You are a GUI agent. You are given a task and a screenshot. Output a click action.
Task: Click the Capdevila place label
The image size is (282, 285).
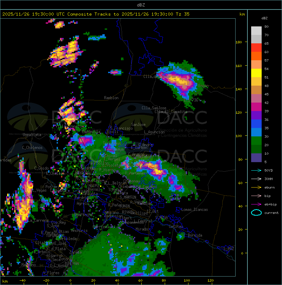(91, 132)
